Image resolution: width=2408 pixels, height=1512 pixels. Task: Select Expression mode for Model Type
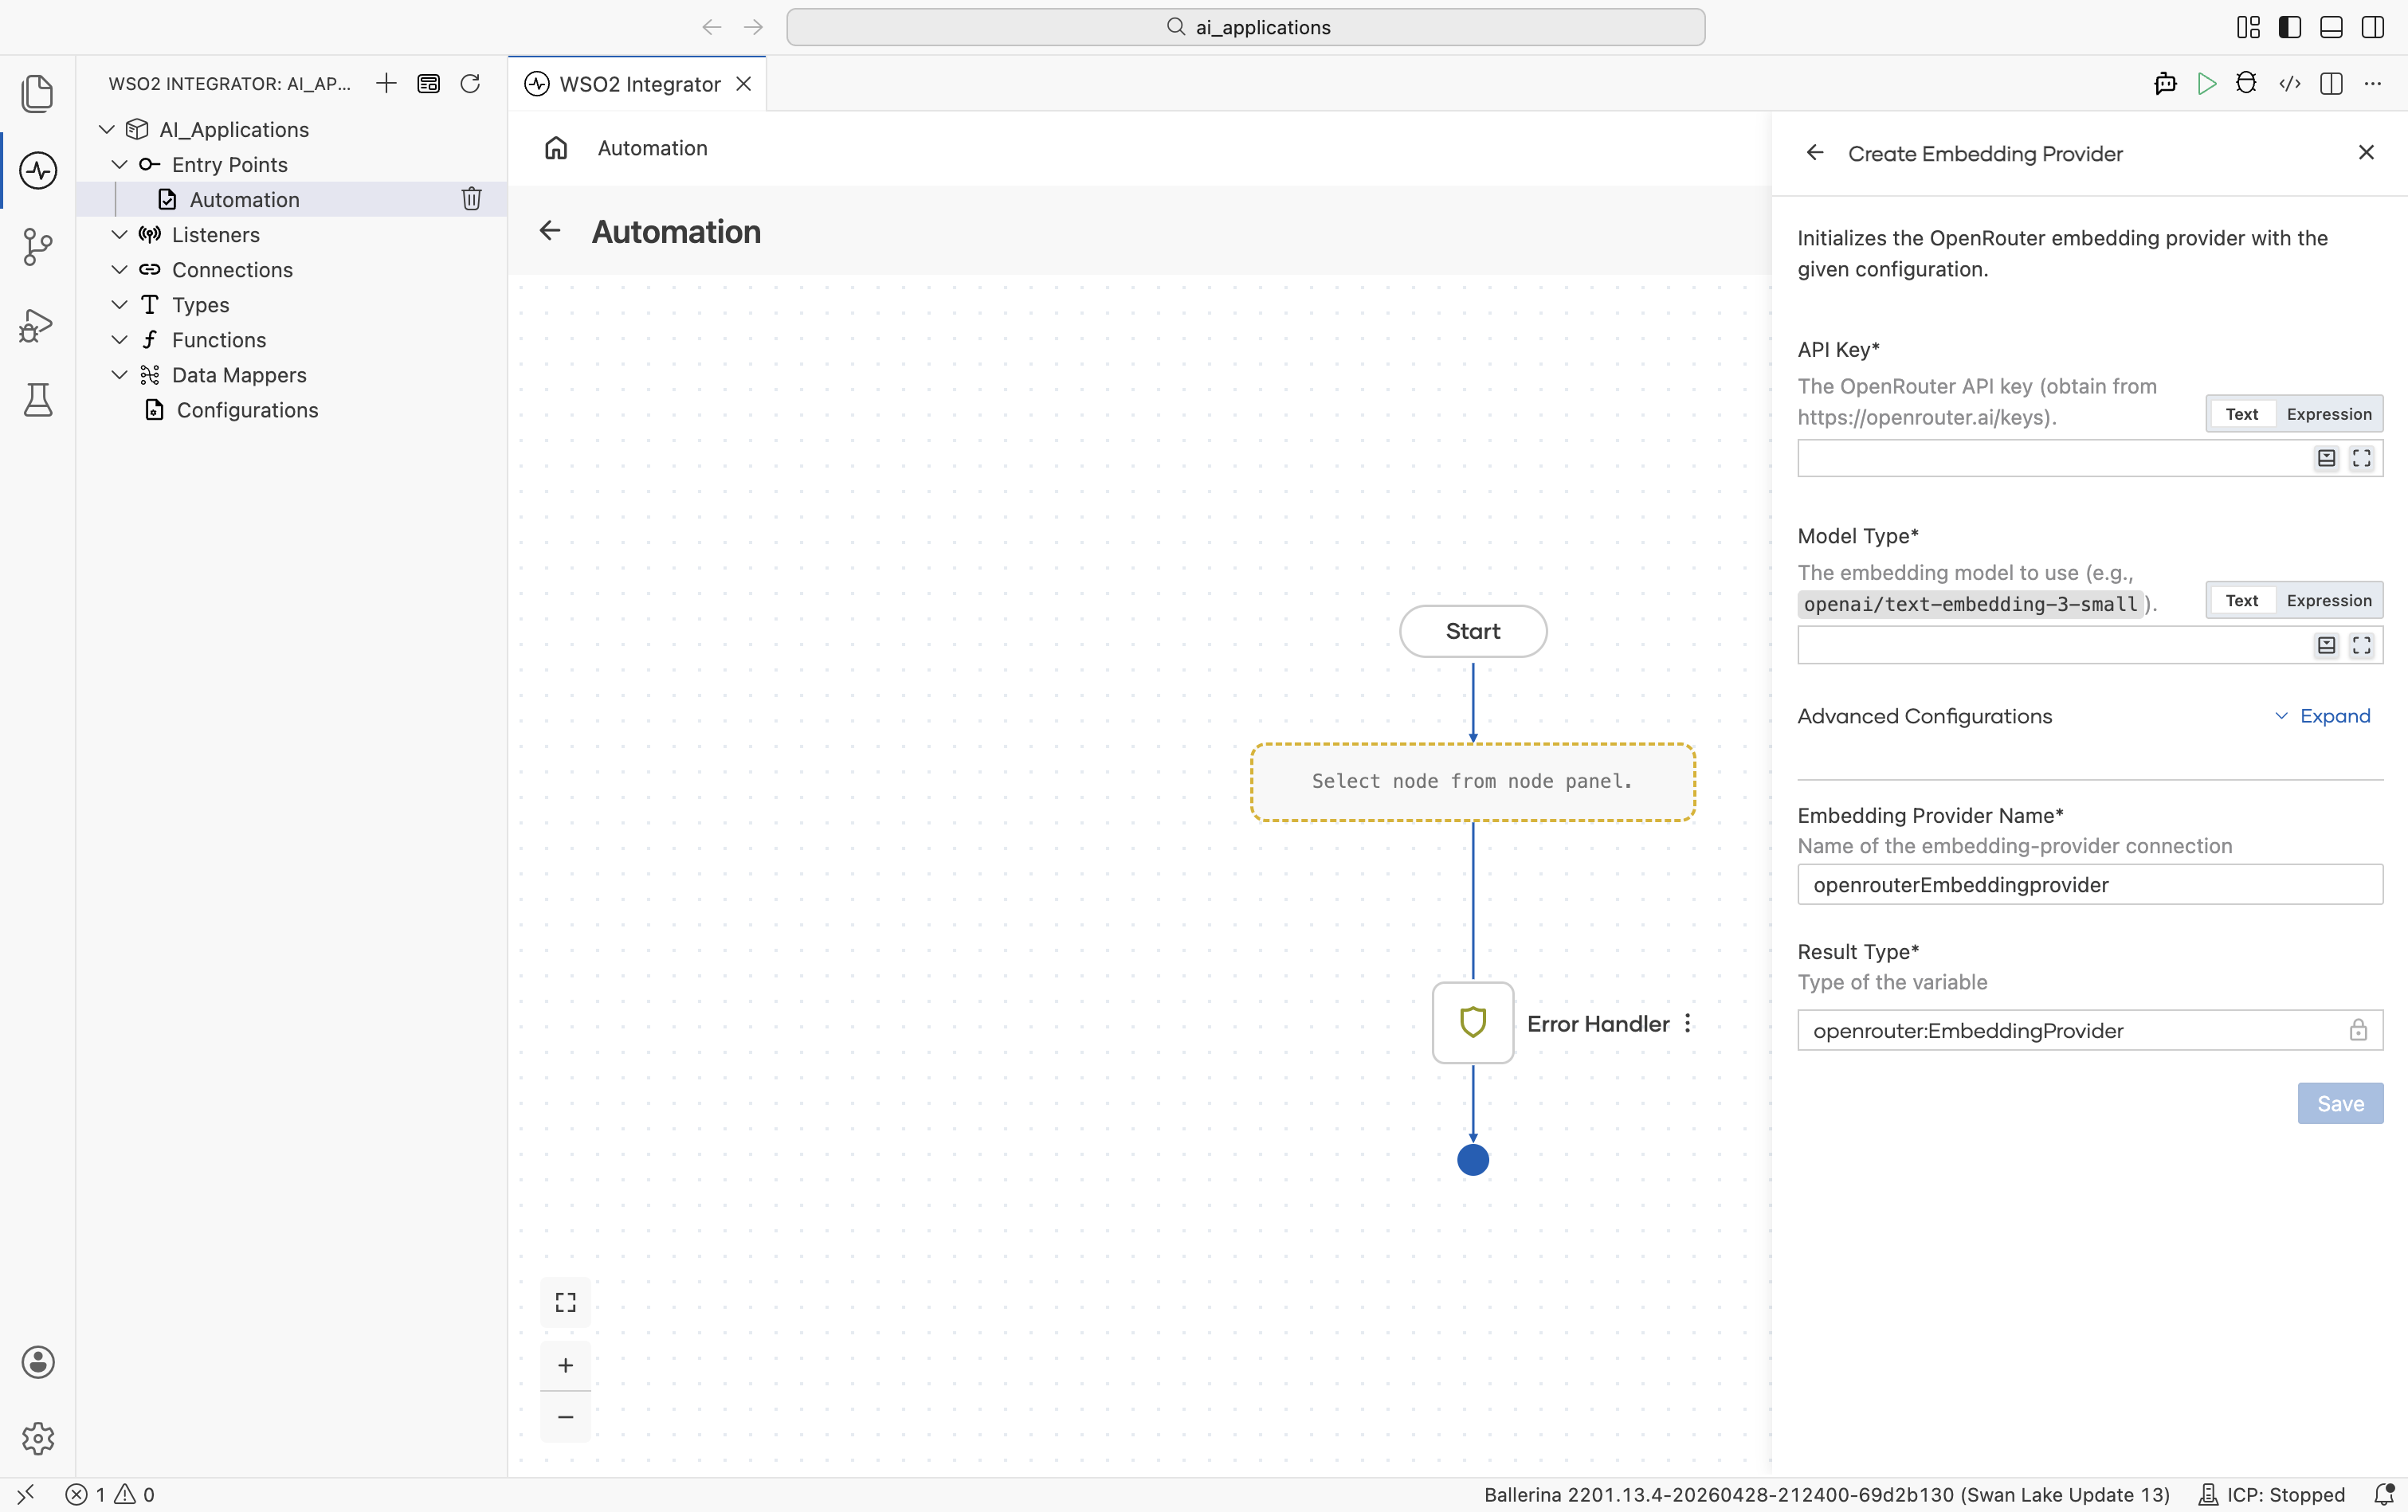pos(2329,600)
